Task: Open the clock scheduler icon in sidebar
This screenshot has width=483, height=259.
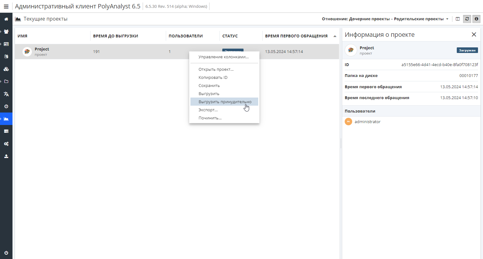Action: [6, 106]
